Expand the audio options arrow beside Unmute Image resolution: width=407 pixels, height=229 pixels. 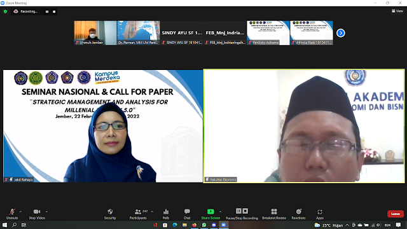21,212
